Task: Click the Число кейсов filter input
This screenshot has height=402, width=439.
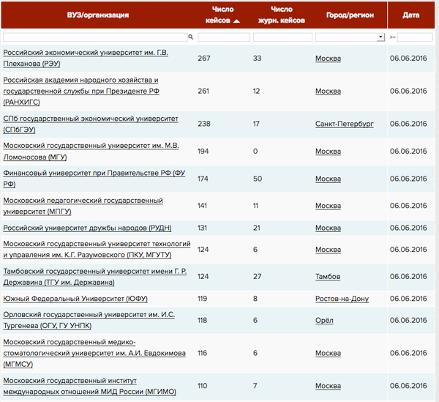Action: (223, 37)
